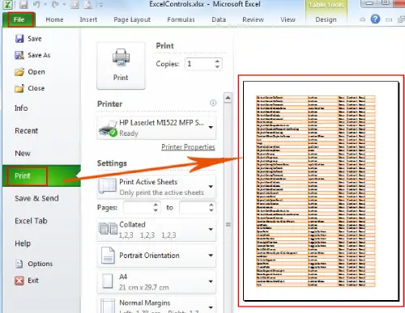Open the Customize Quick Access Toolbar arrow
The width and height of the screenshot is (405, 313).
click(101, 5)
